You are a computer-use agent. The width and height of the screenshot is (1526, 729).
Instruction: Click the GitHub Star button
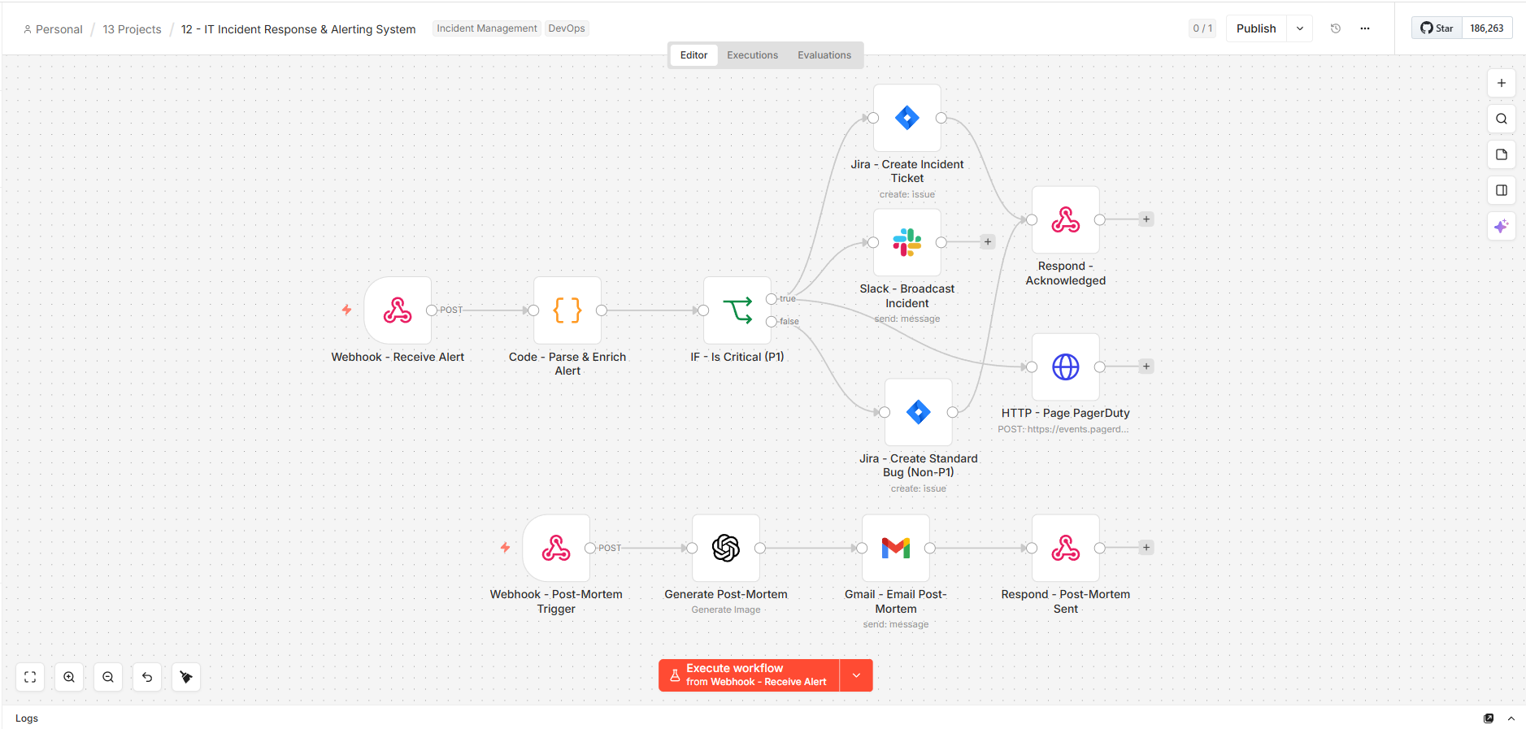1437,28
